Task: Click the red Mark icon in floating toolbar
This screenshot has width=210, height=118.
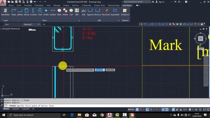Action: (170, 24)
